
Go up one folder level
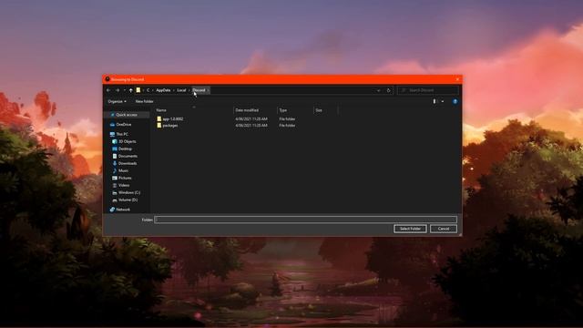click(131, 90)
